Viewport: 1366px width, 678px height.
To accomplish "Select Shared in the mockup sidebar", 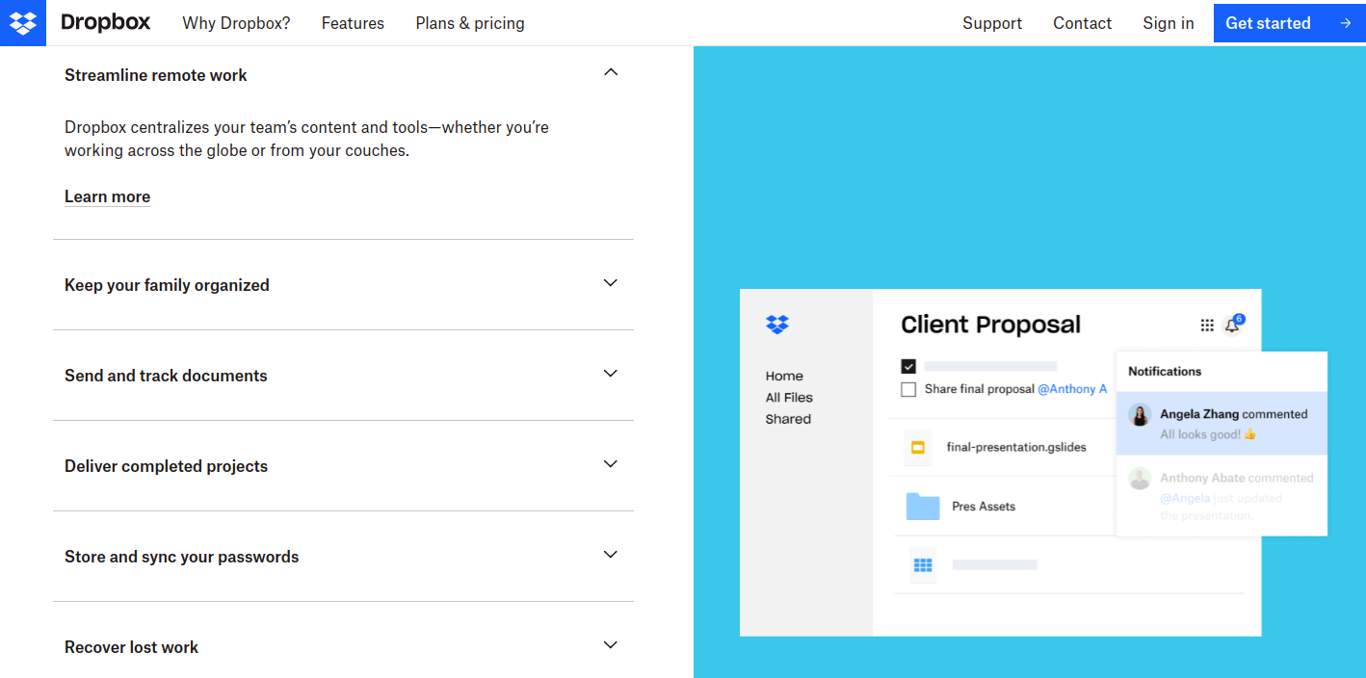I will pyautogui.click(x=788, y=419).
